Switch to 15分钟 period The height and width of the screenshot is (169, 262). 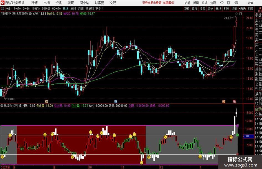[35, 9]
